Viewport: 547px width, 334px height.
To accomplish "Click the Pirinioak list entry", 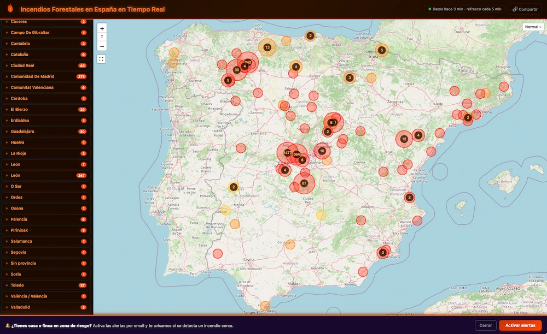I will coord(46,230).
